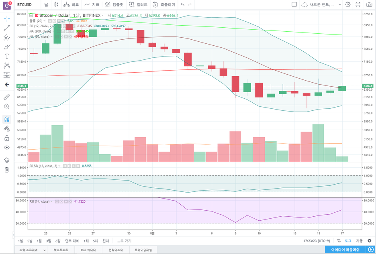This screenshot has width=376, height=254.
Task: Collapse the main Bitcoin / Dollar legend
Action: [x=31, y=15]
